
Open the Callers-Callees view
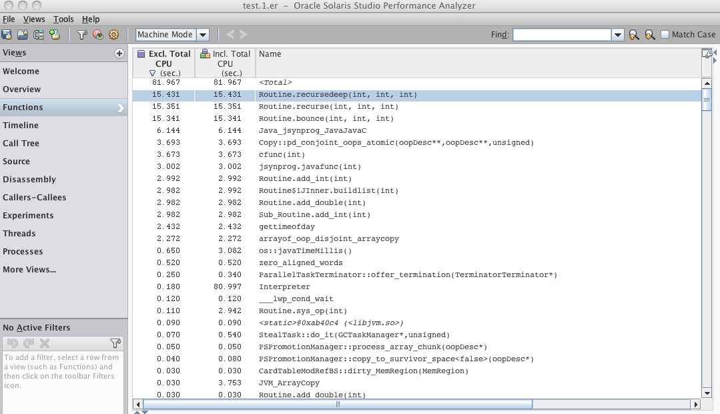[64, 197]
